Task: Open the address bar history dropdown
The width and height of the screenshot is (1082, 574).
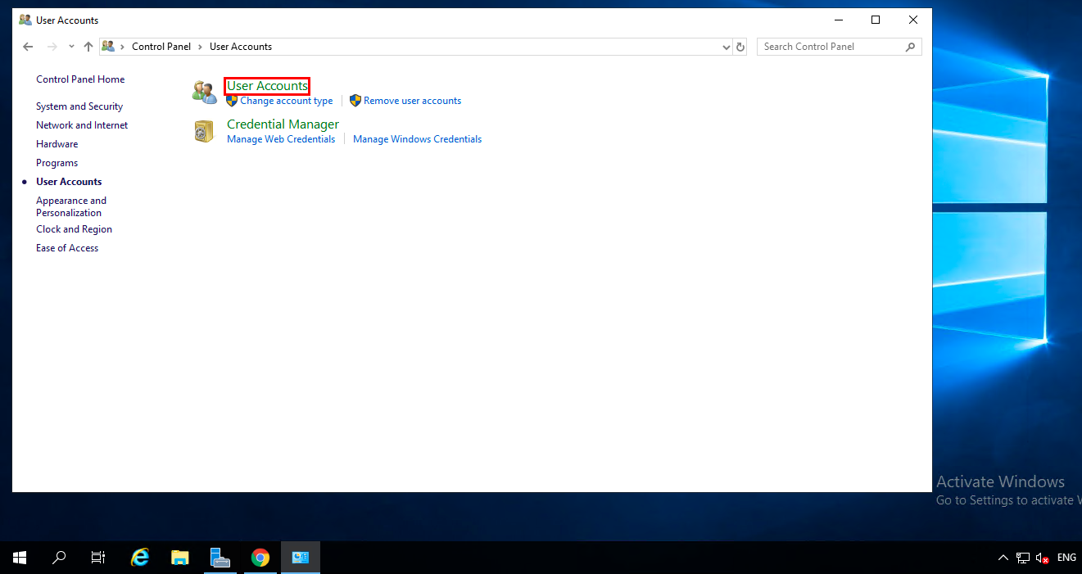Action: coord(726,47)
